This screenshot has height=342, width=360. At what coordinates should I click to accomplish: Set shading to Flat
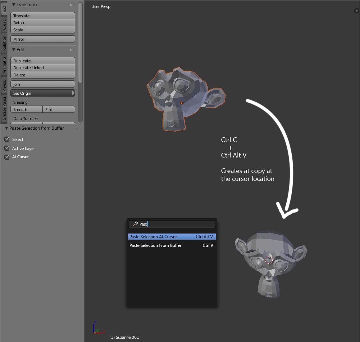pos(59,110)
